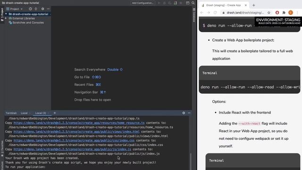Open the views/index.html URL link in terminal
The height and width of the screenshot is (170, 302).
[76, 132]
